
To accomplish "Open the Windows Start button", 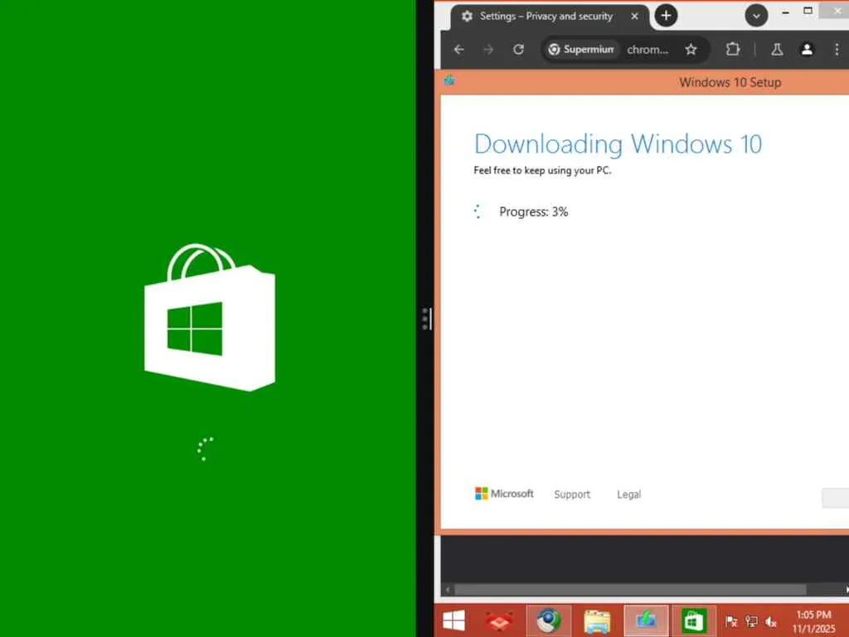I will coord(454,620).
